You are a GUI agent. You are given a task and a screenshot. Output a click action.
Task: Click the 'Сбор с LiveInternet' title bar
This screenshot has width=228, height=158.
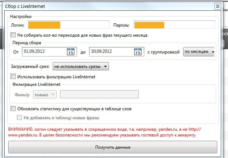[108, 6]
